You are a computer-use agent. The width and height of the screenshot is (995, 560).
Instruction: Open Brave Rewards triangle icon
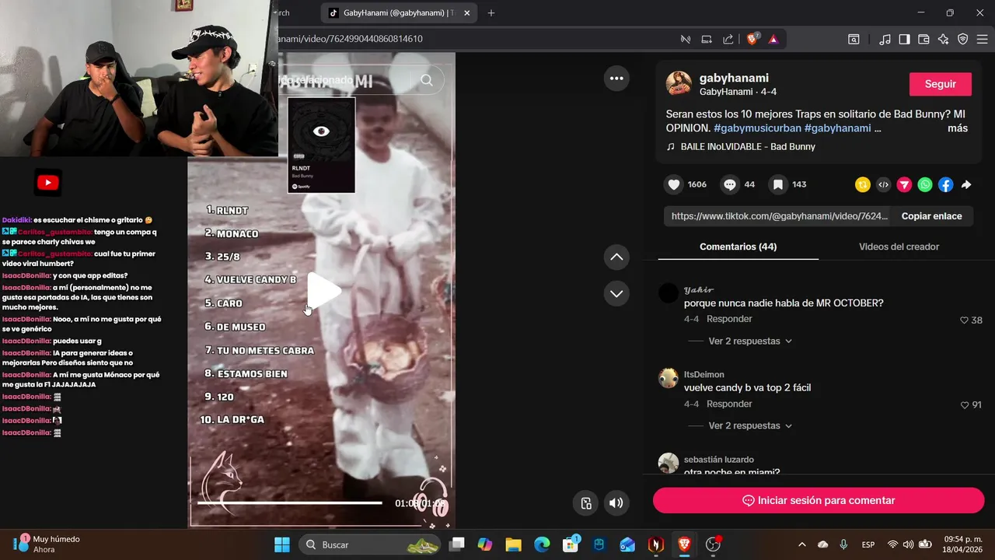[x=773, y=39]
